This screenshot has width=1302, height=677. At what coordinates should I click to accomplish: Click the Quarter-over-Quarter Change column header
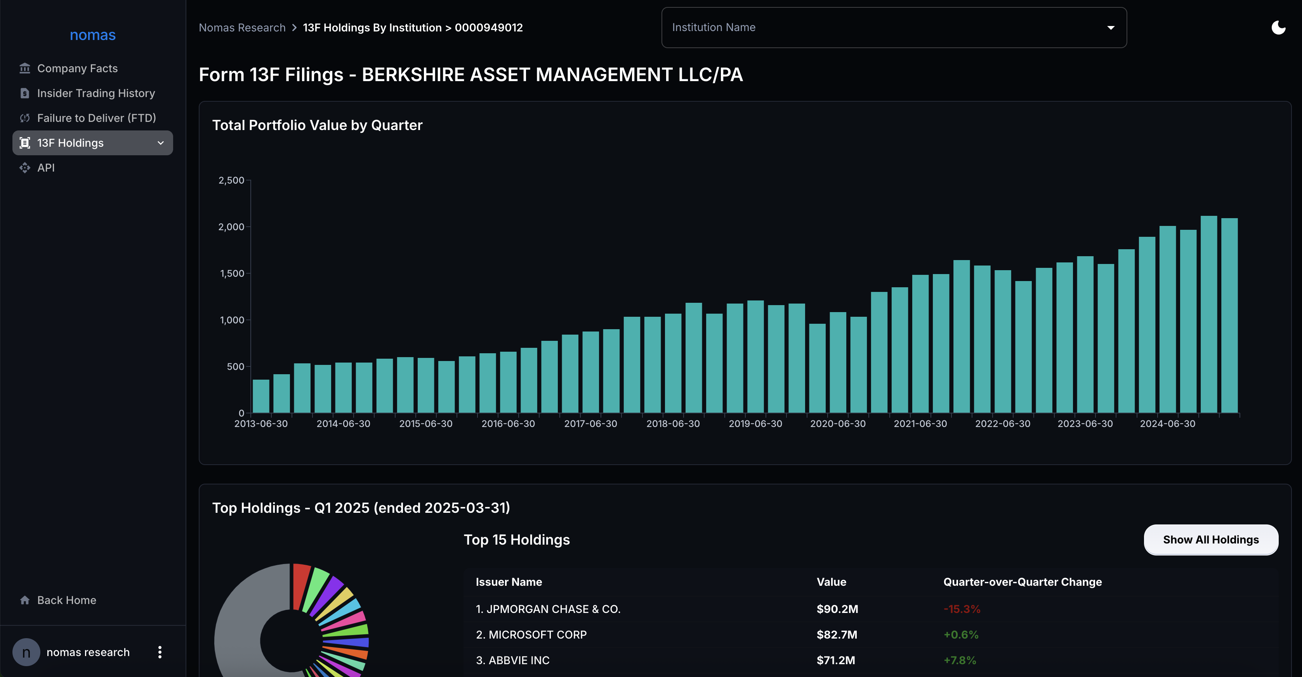click(x=1023, y=582)
